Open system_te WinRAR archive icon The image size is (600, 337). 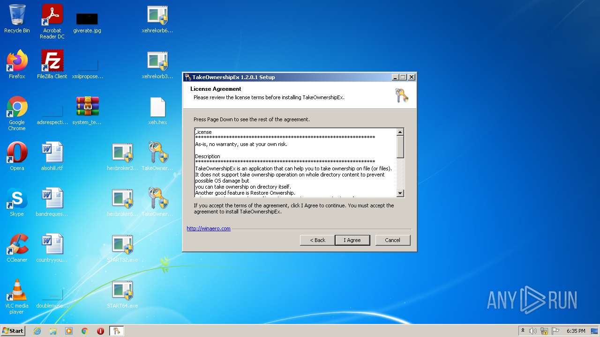pos(87,111)
